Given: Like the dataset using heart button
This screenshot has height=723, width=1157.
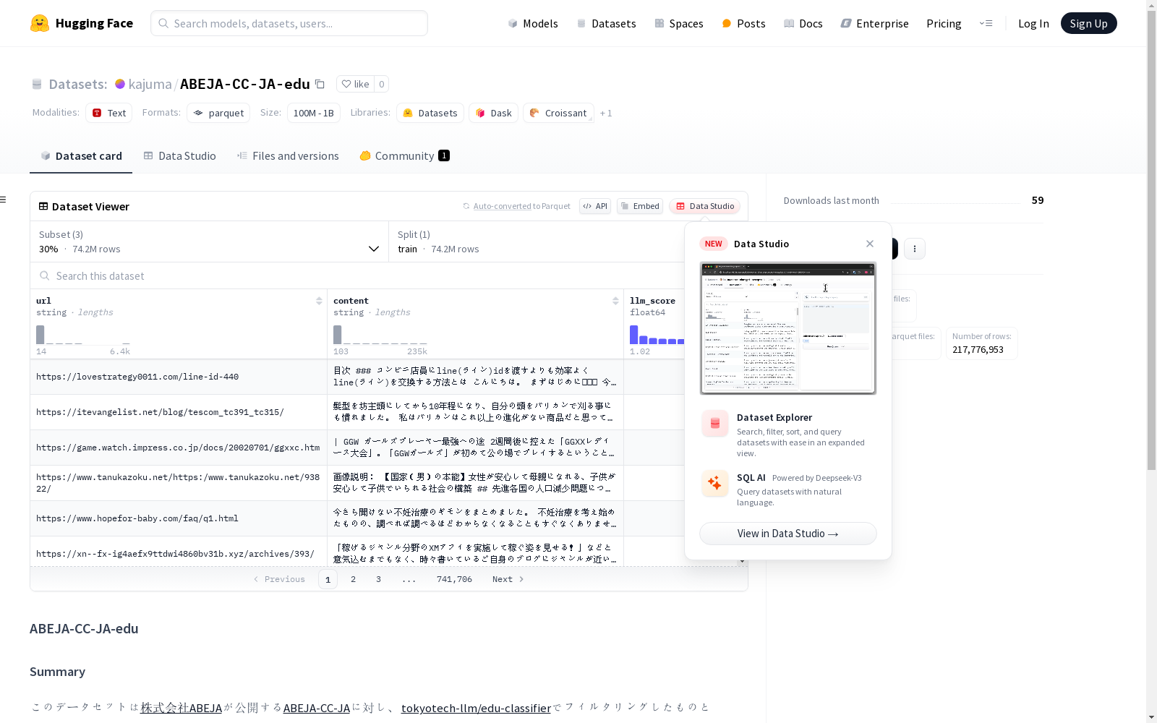Looking at the screenshot, I should point(355,84).
